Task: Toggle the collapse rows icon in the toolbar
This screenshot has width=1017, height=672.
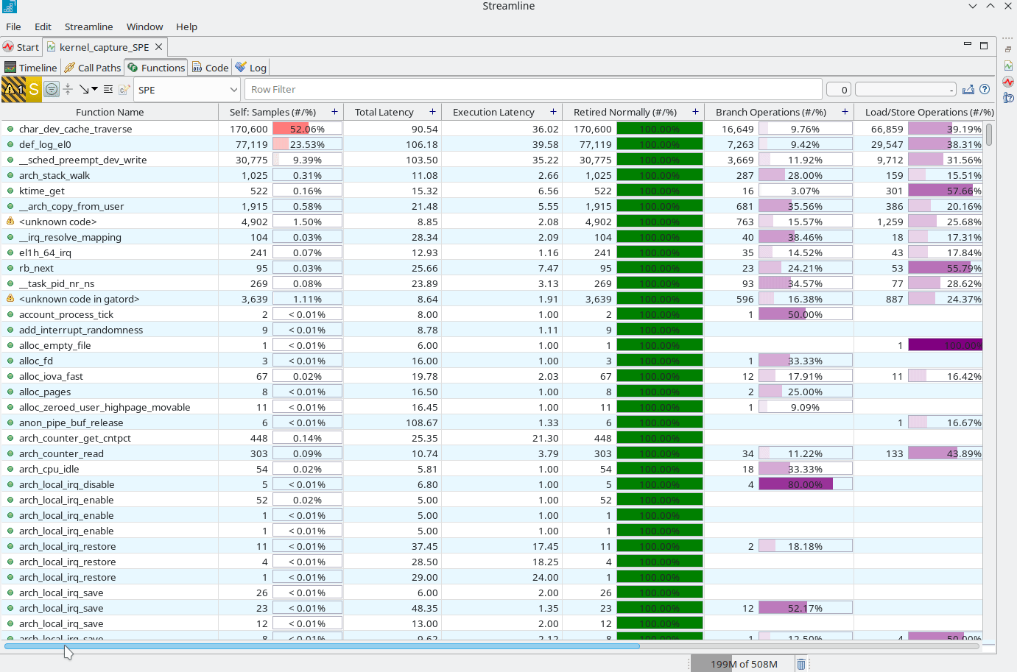Action: tap(68, 89)
